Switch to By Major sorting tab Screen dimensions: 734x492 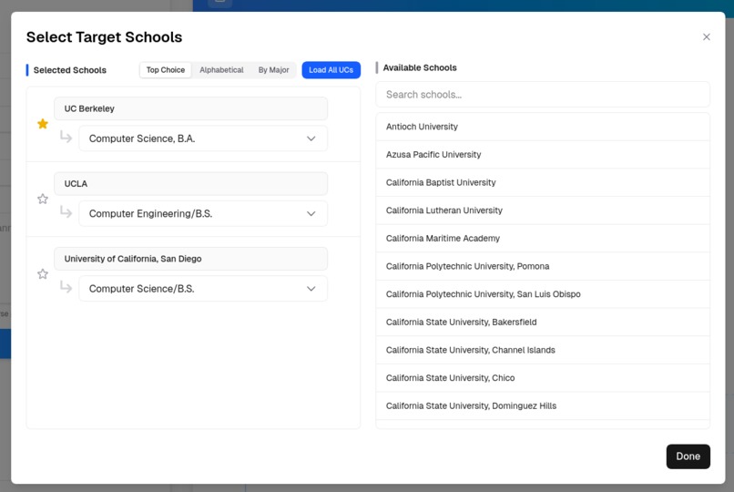(273, 70)
